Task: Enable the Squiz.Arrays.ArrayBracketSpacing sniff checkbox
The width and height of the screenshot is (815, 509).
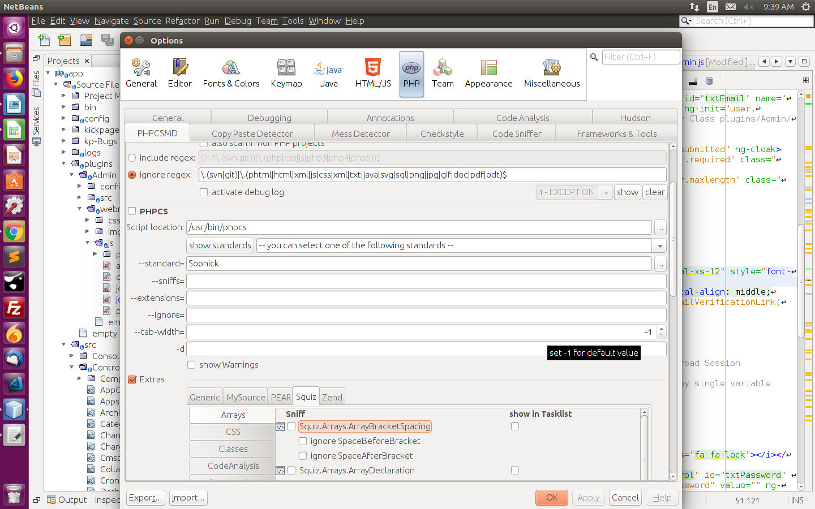Action: coord(291,426)
